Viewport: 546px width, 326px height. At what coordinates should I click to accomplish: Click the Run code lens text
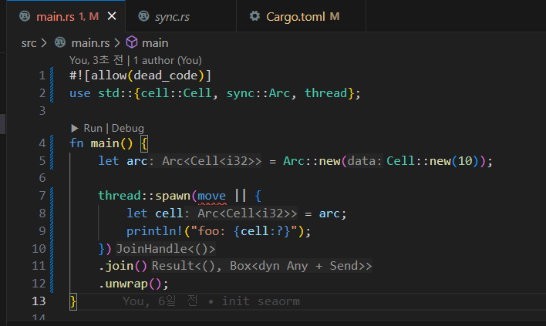click(93, 128)
